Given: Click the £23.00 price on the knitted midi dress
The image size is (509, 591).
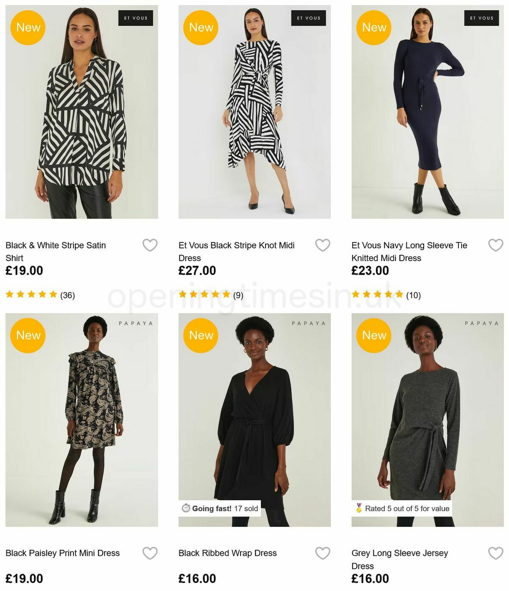Looking at the screenshot, I should pos(369,270).
